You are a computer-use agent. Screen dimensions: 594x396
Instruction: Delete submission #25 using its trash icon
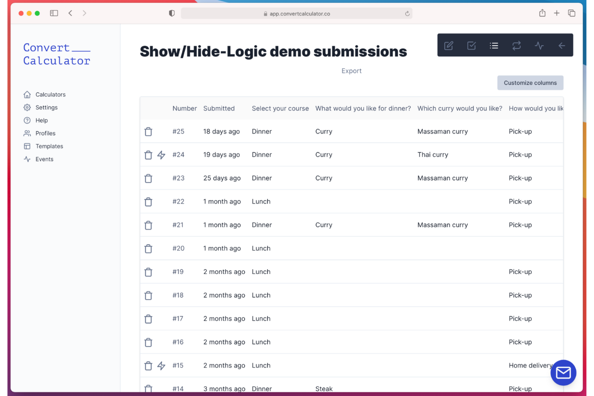tap(148, 131)
